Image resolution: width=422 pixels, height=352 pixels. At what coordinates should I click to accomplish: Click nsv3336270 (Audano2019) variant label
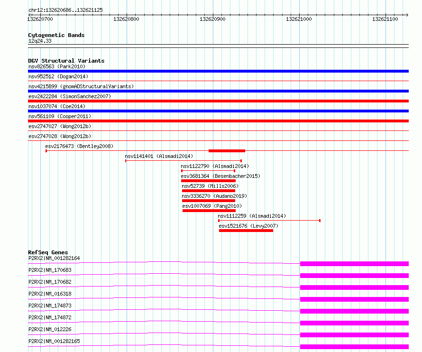[214, 196]
